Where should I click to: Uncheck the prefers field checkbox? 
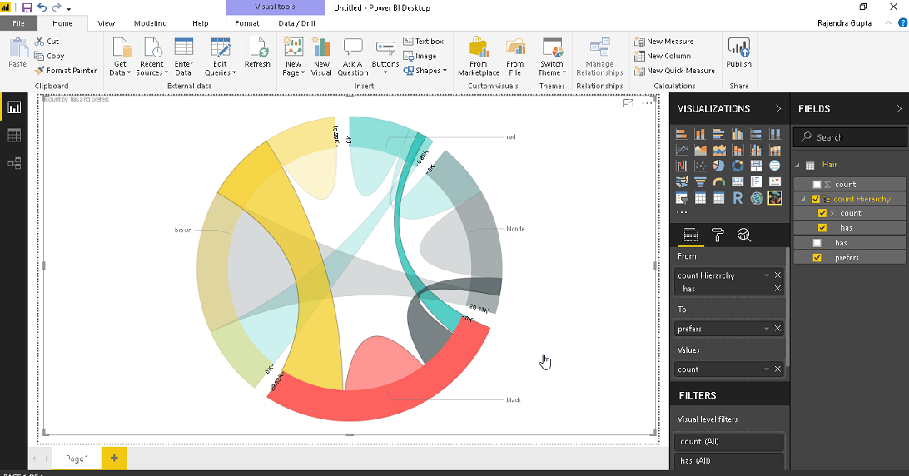pyautogui.click(x=817, y=257)
